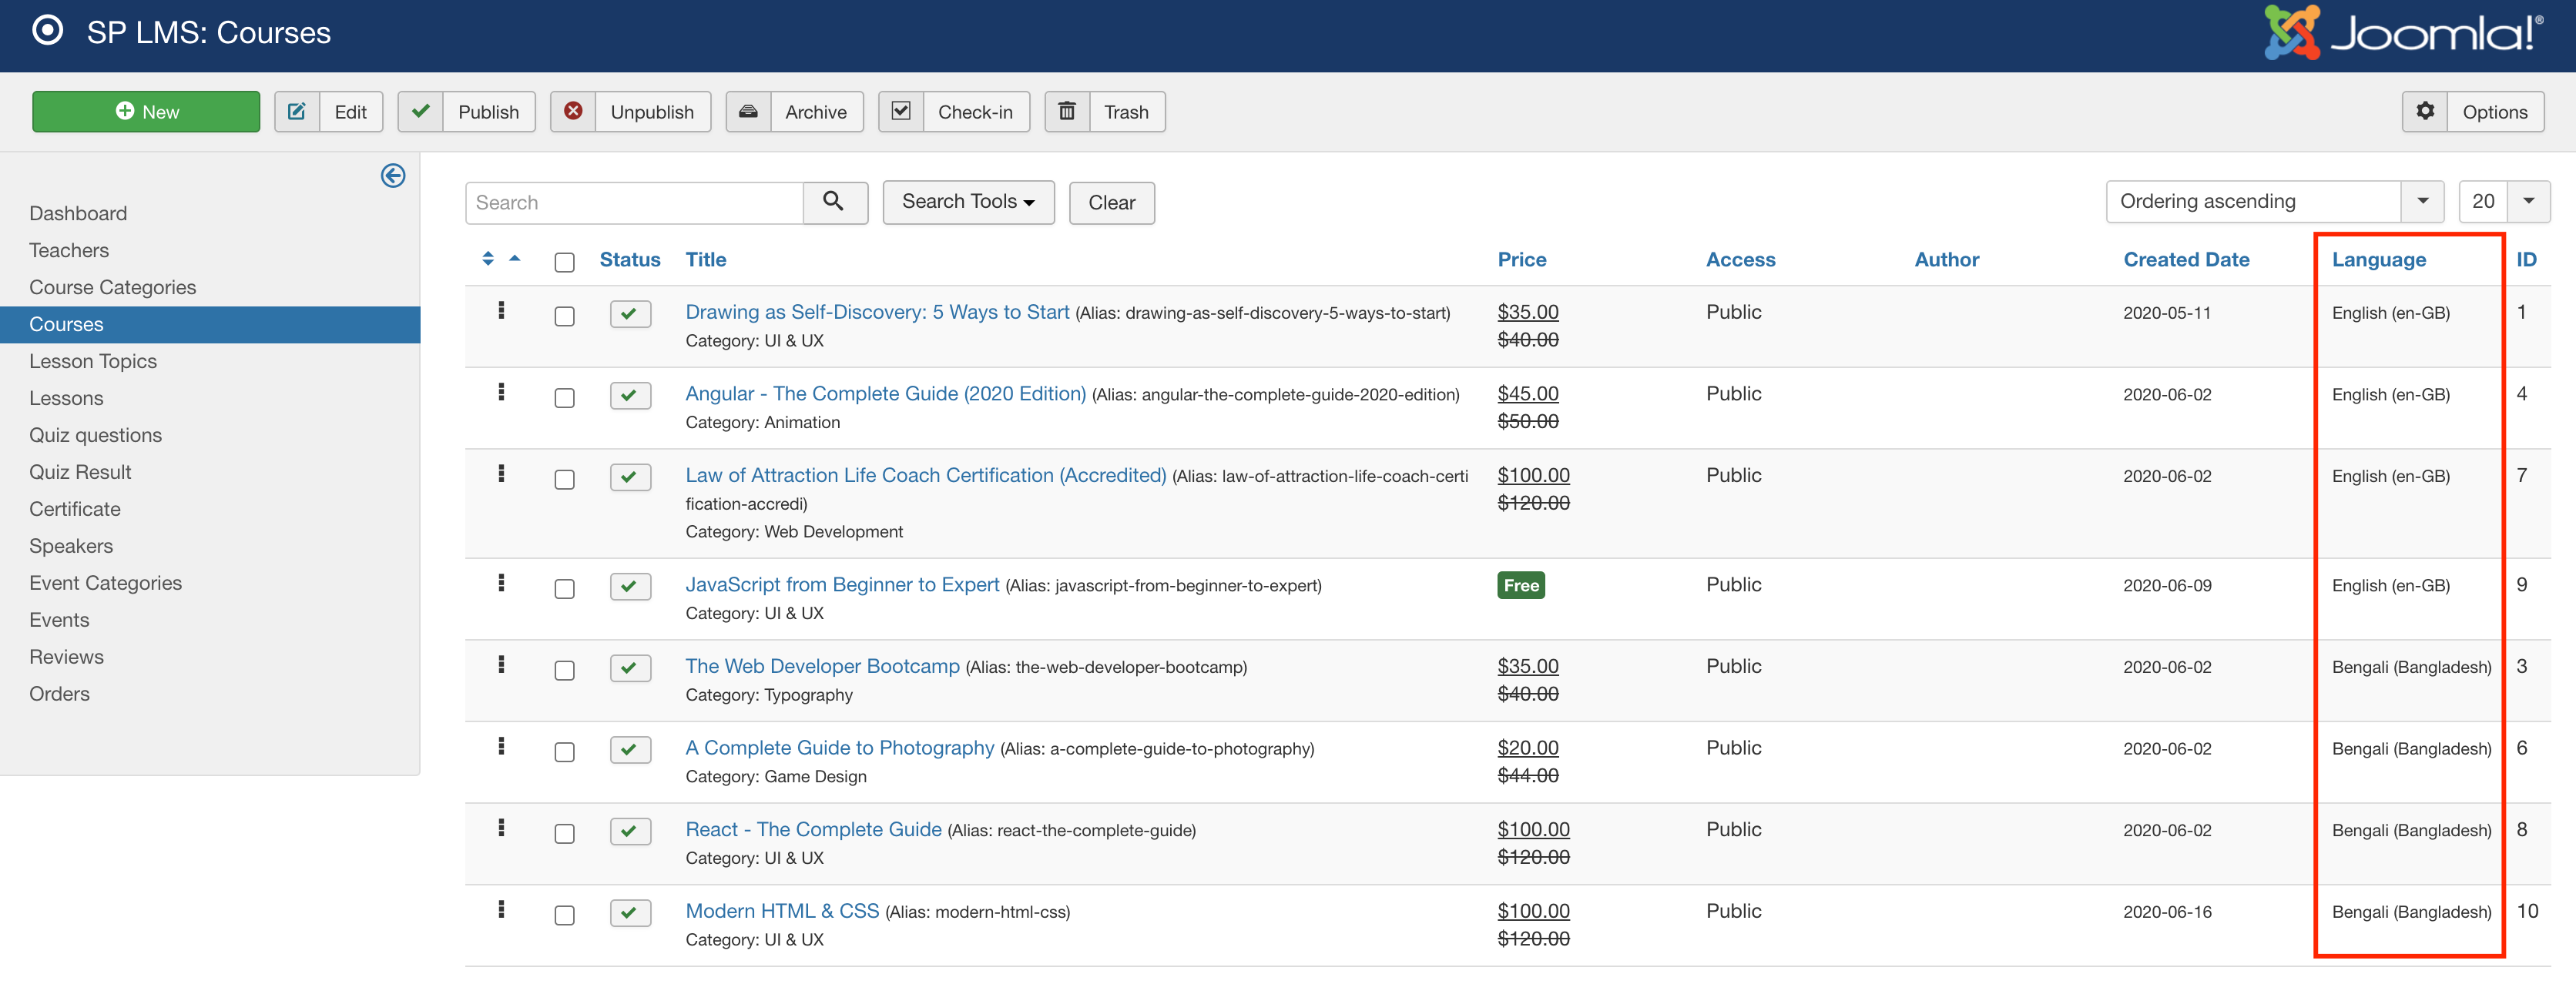
Task: Click the Archive box icon
Action: [x=748, y=111]
